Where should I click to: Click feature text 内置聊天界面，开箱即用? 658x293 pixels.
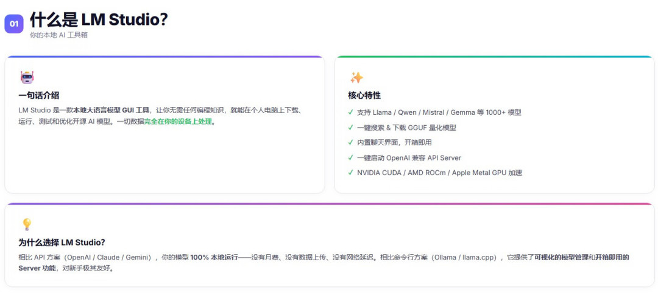[x=394, y=143]
